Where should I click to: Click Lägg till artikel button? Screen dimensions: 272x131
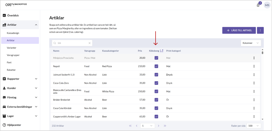[239, 30]
